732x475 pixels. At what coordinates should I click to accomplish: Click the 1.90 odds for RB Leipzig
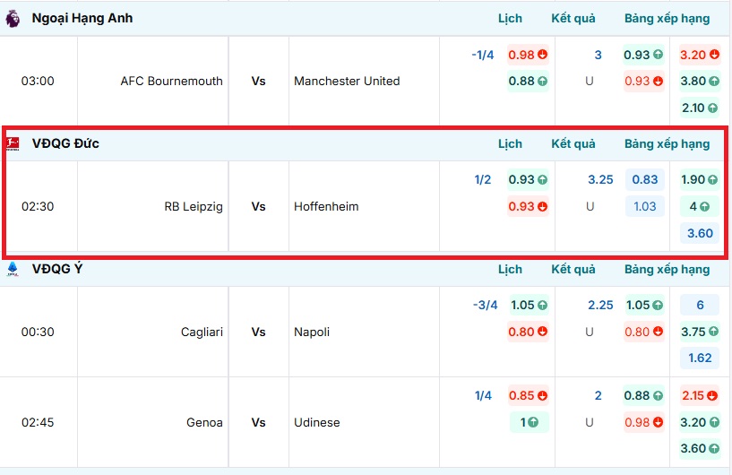pos(700,179)
